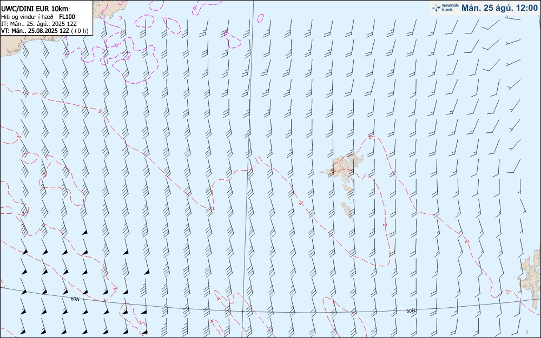Click the 'Hiti og vindur í hæð - FL100' label
The height and width of the screenshot is (338, 541).
point(38,17)
